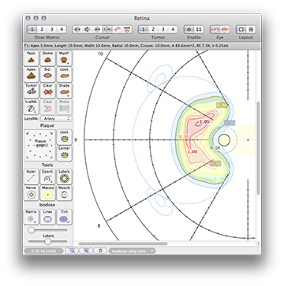Select the Peak tumor shape icon
284x286 pixels.
pyautogui.click(x=32, y=58)
